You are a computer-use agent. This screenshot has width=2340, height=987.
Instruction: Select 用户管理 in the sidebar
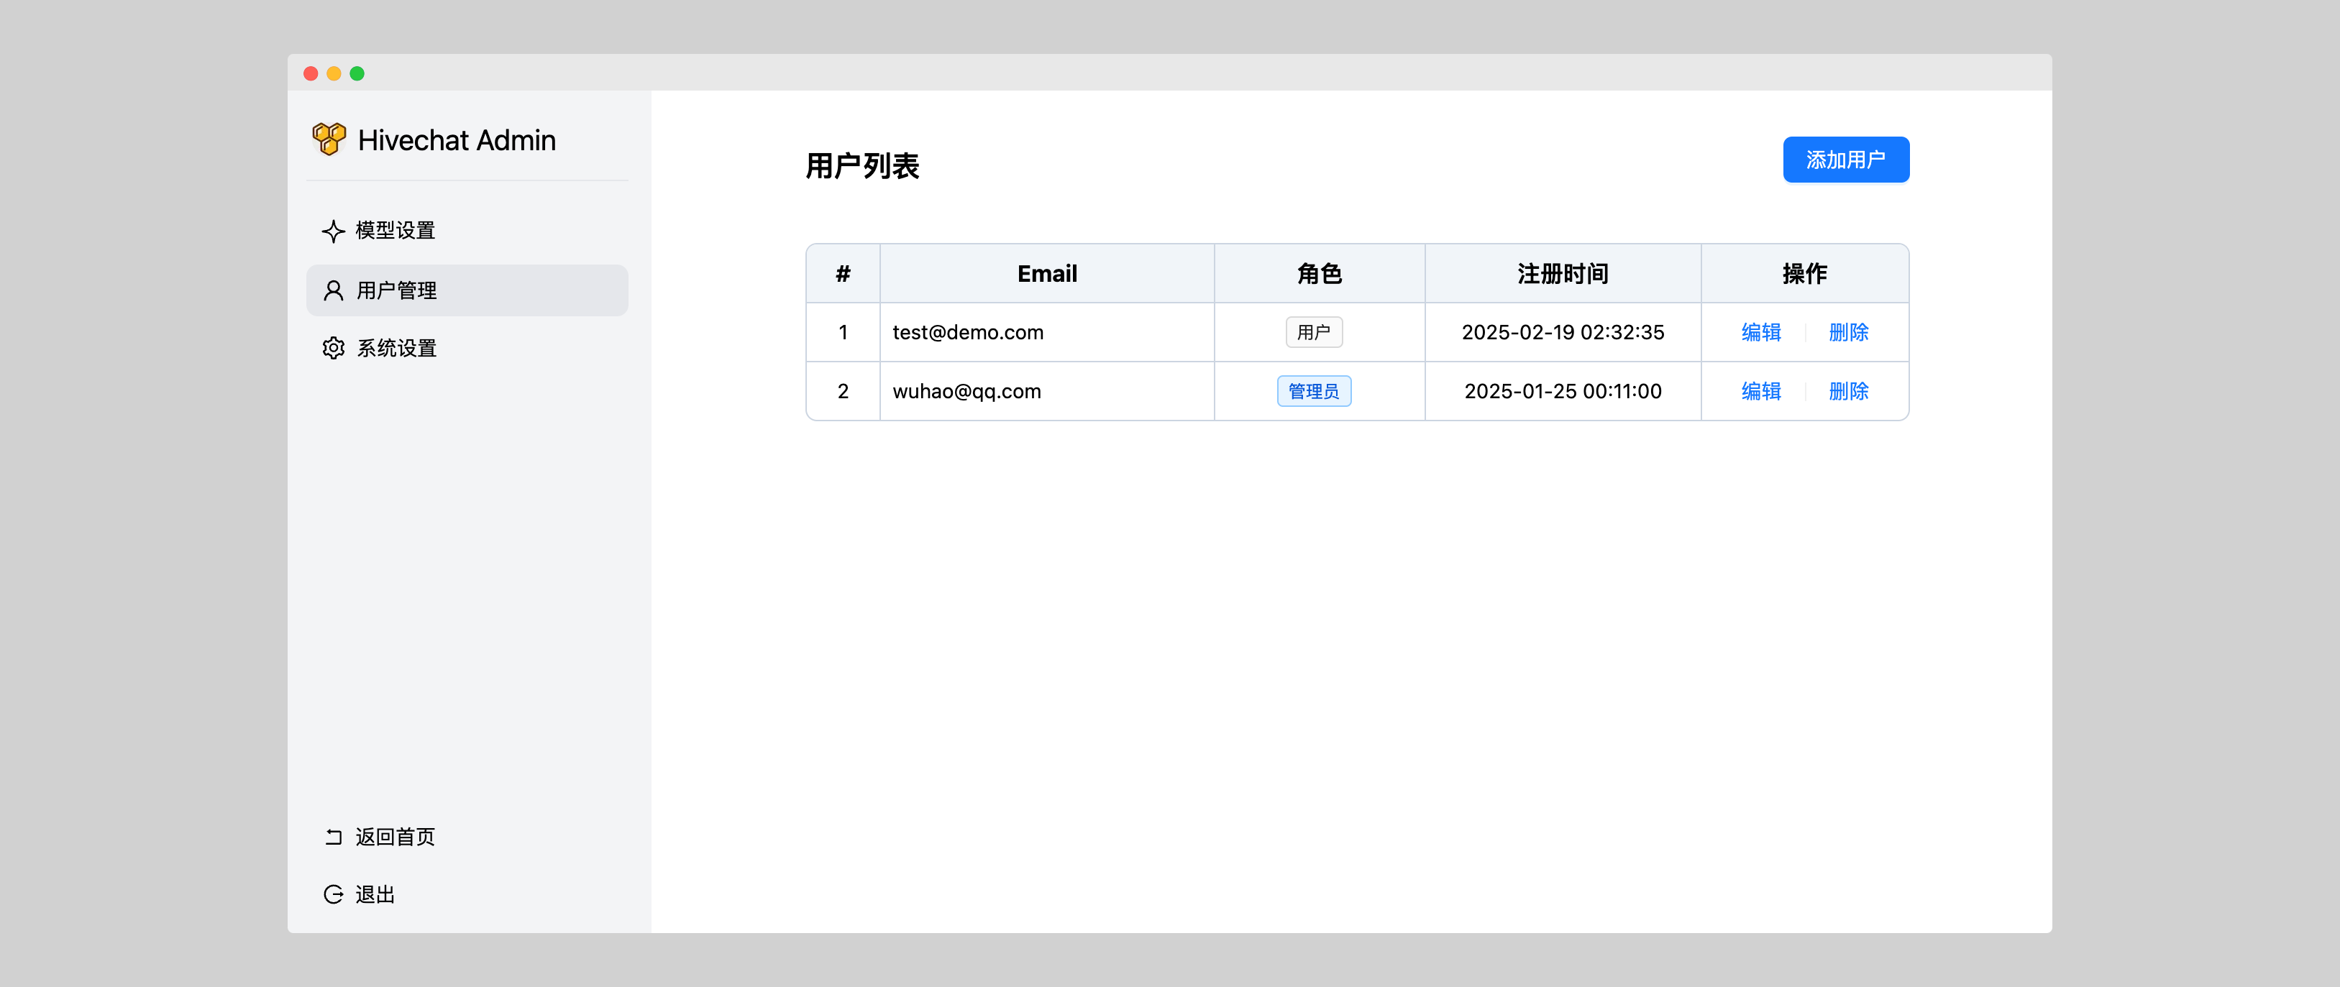(397, 290)
